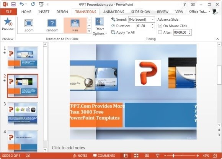Toggle NOTES pane in status bar
This screenshot has width=222, height=159.
pyautogui.click(x=80, y=156)
